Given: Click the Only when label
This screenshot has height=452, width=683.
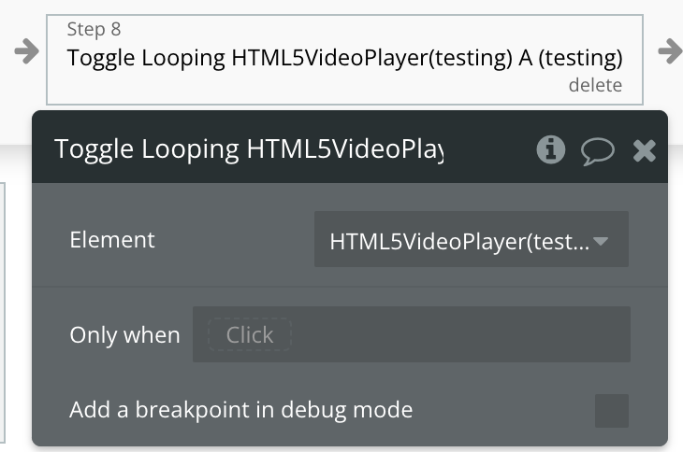Looking at the screenshot, I should (x=124, y=335).
